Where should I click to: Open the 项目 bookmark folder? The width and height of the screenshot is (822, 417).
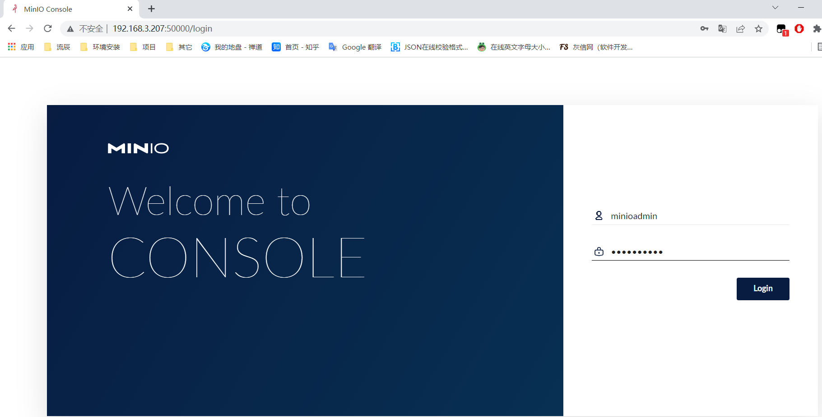tap(143, 47)
